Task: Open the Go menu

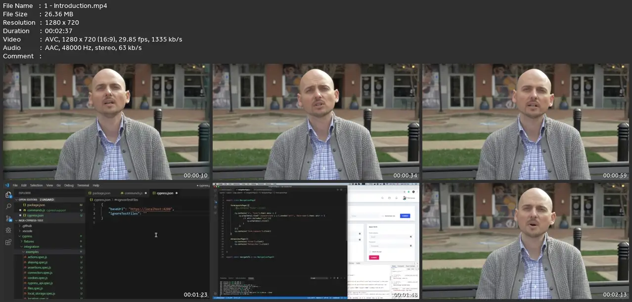Action: [x=58, y=185]
